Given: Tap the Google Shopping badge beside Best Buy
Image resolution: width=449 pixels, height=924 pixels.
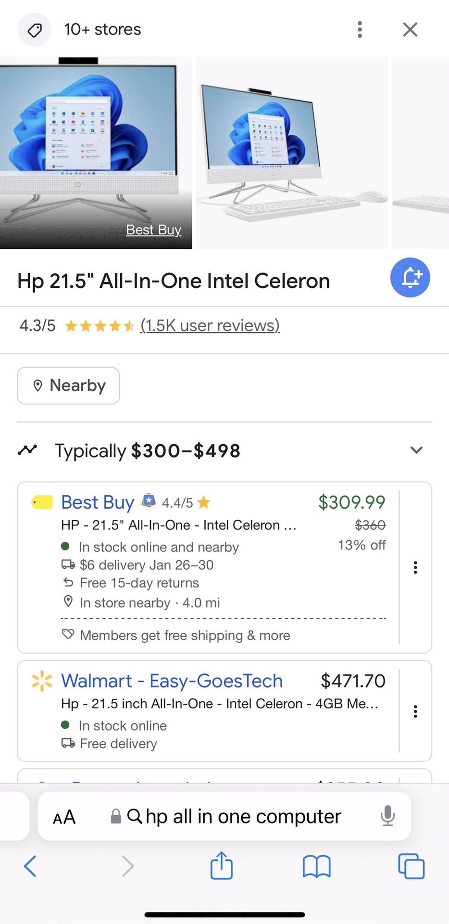Looking at the screenshot, I should (149, 500).
